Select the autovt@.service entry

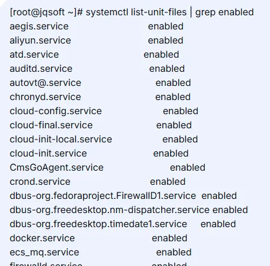[x=45, y=83]
